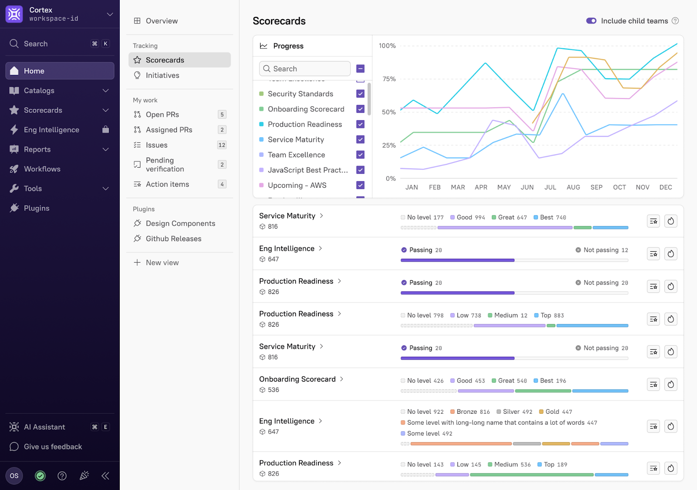Uncheck the Upcoming - AWS checkbox

(360, 185)
